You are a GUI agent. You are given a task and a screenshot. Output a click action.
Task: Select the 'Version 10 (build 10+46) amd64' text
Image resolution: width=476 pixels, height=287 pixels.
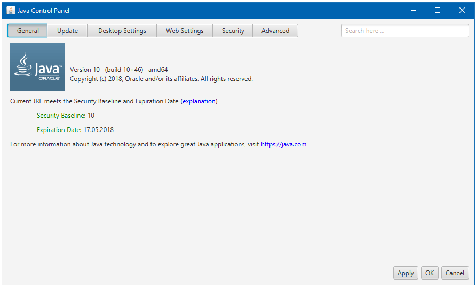click(x=118, y=70)
